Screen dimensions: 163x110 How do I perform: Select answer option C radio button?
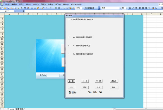click(68, 54)
